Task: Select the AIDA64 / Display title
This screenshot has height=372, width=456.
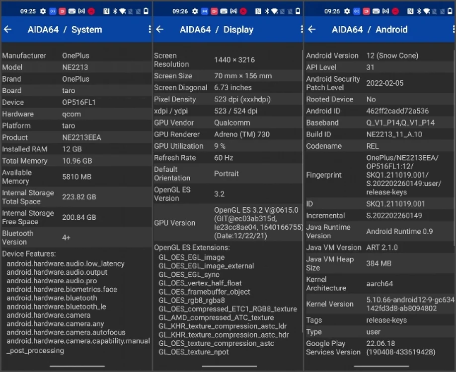Action: coord(217,30)
